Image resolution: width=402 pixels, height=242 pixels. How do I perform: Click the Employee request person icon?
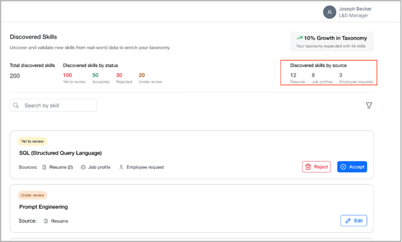121,167
